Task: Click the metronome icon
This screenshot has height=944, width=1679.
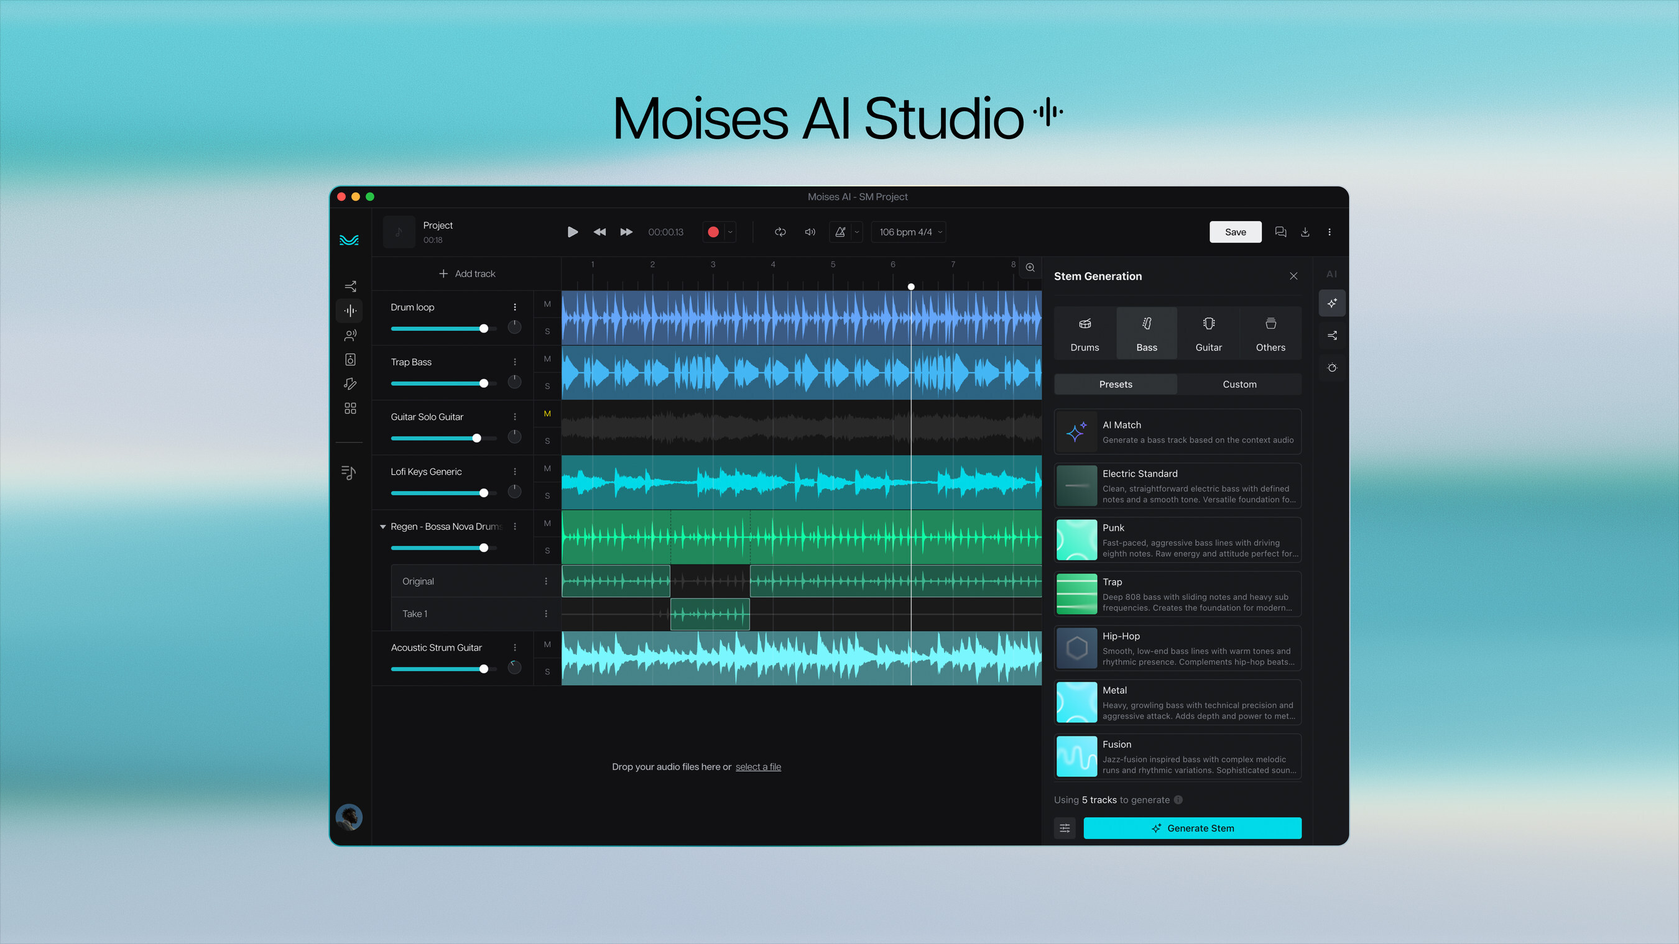Action: 840,232
